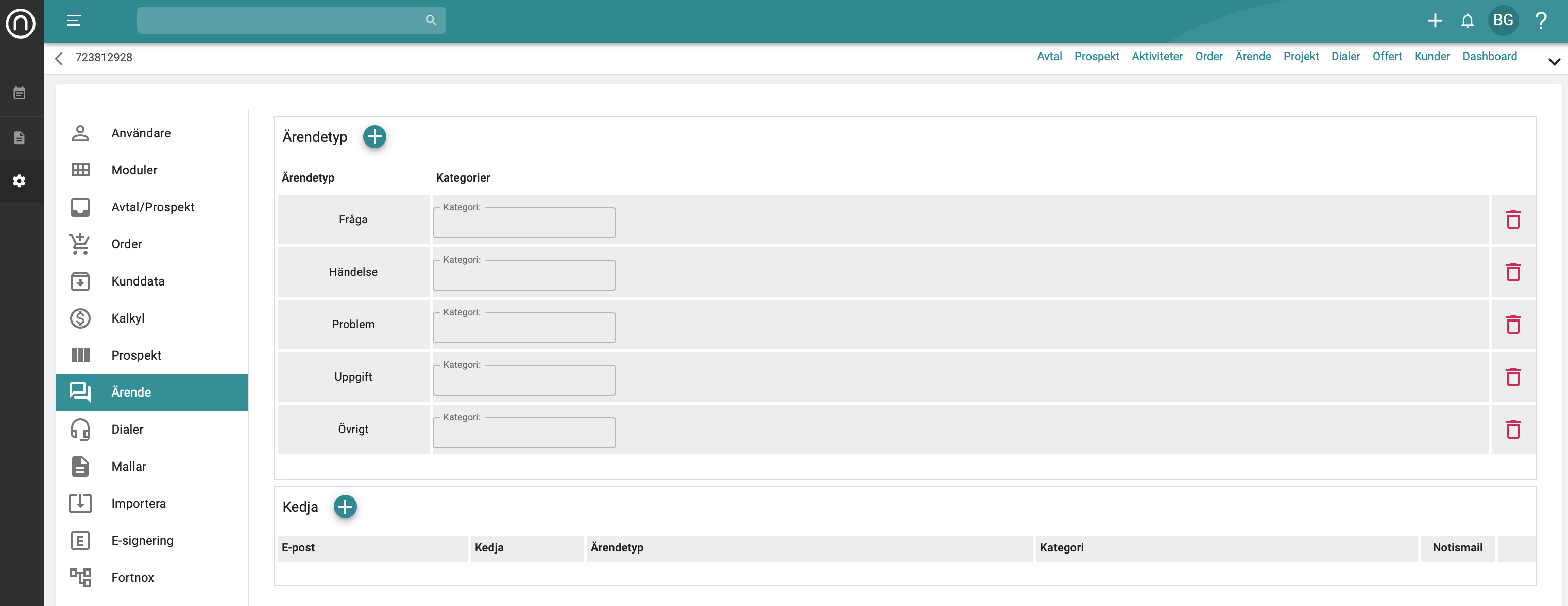Delete the Uppgift ärendetyp row

click(x=1513, y=377)
